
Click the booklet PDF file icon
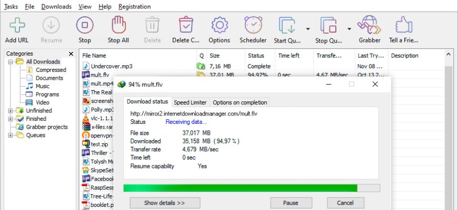tap(85, 205)
